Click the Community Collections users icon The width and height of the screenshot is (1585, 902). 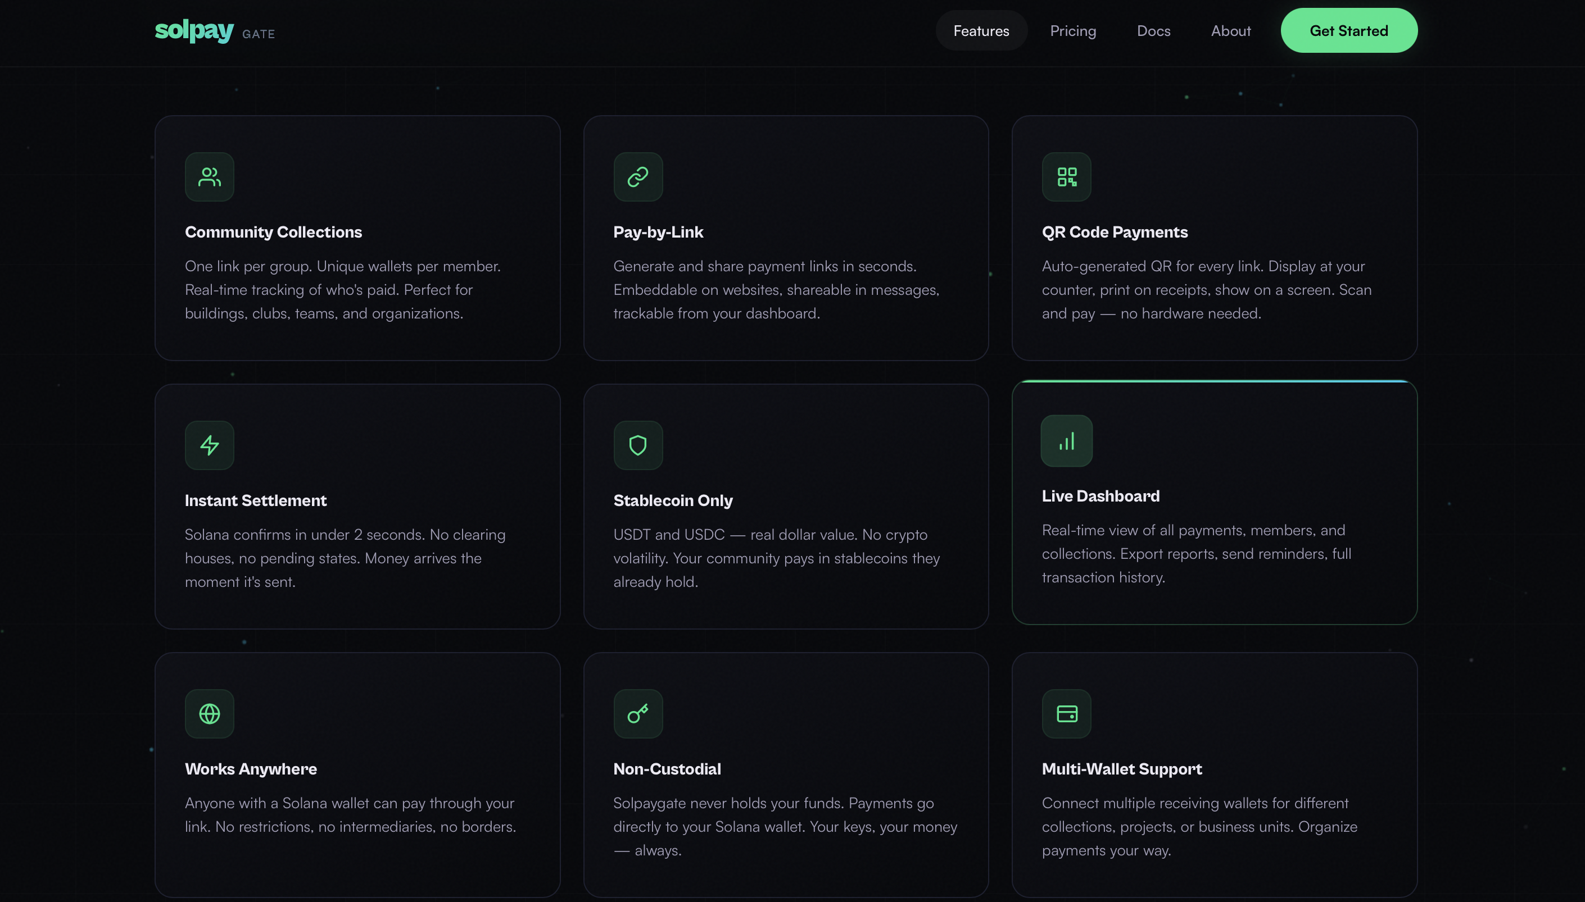[210, 177]
